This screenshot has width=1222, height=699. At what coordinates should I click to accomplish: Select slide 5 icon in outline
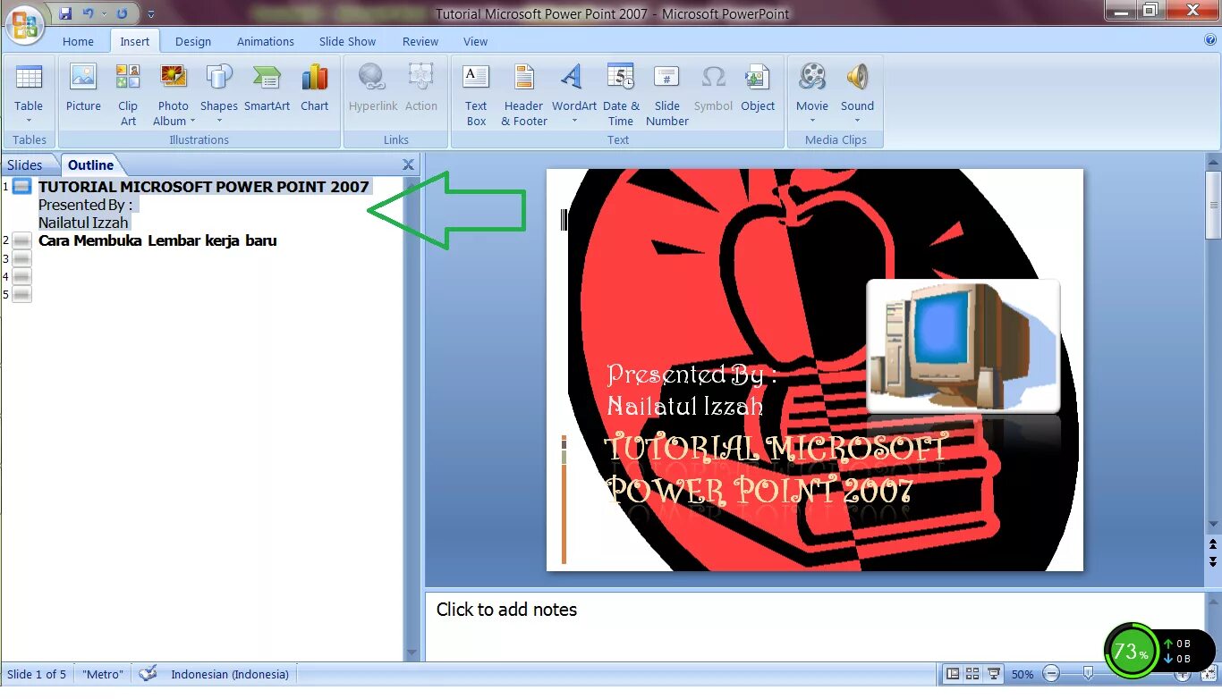pyautogui.click(x=22, y=294)
